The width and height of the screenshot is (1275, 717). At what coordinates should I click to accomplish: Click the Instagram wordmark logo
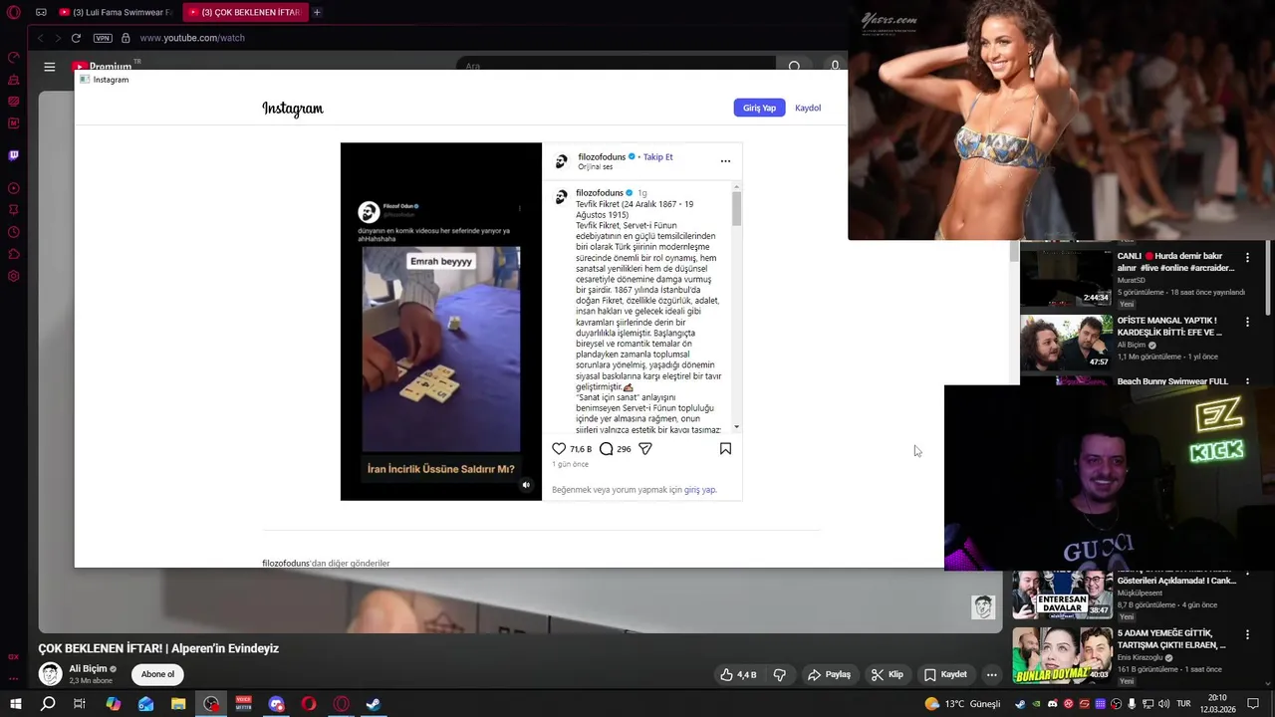point(293,109)
